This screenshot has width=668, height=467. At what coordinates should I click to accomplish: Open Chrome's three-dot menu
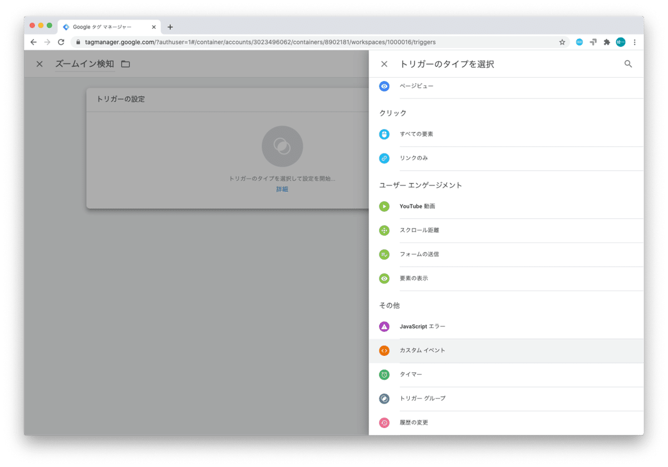[x=635, y=42]
